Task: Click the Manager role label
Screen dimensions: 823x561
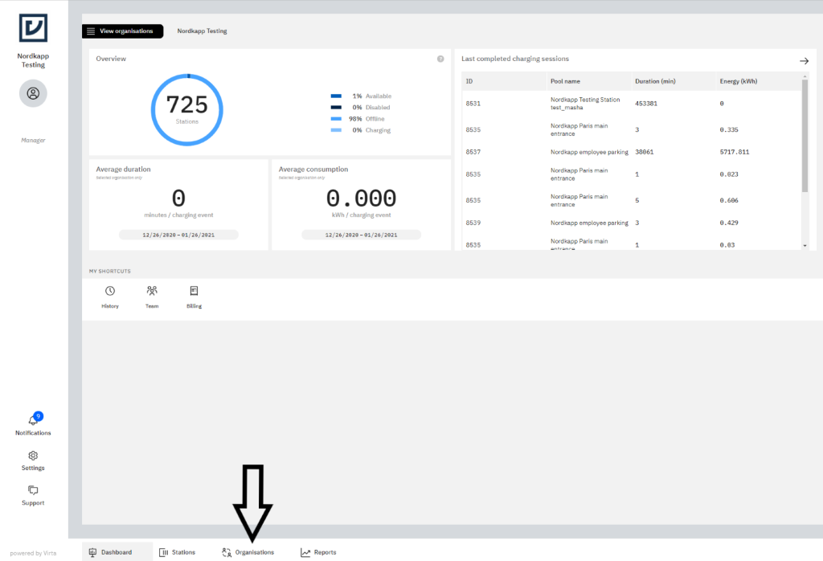Action: click(x=33, y=140)
